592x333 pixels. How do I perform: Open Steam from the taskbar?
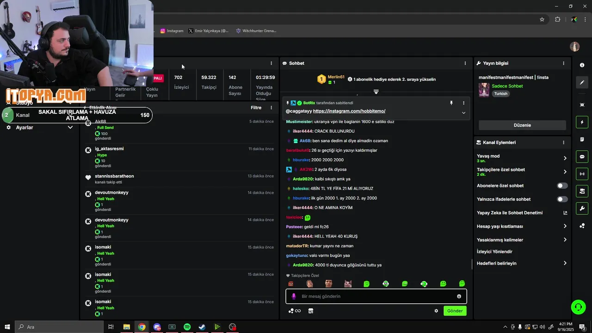pos(202,327)
